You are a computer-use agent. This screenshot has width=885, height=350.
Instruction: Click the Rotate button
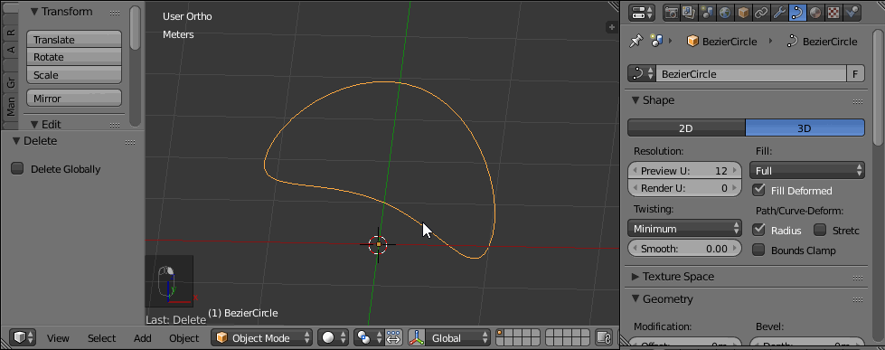pyautogui.click(x=74, y=56)
